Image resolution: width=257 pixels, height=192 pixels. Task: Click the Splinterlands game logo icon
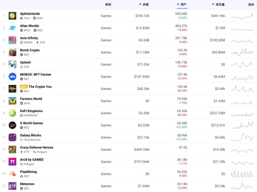pyautogui.click(x=12, y=16)
